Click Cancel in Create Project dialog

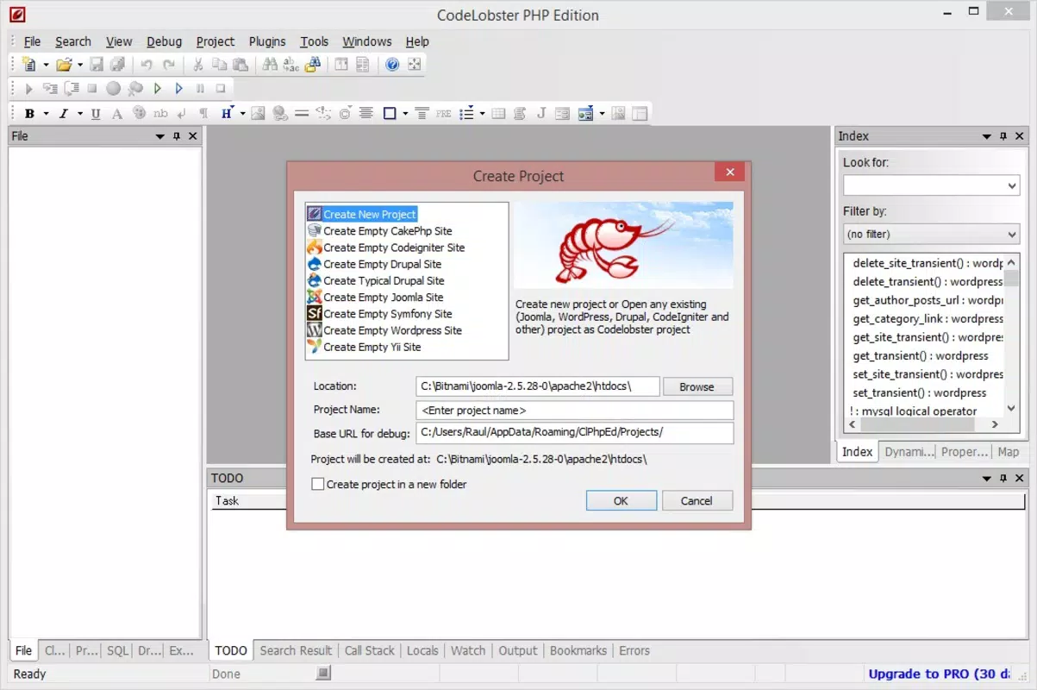(697, 500)
